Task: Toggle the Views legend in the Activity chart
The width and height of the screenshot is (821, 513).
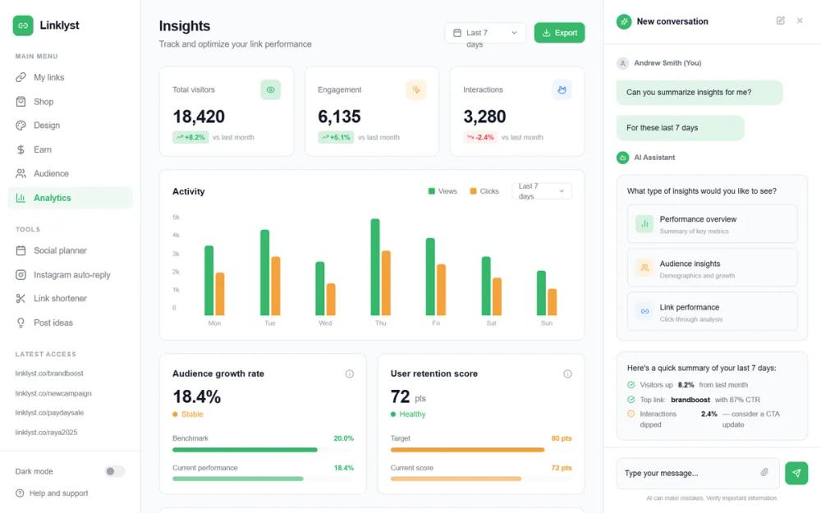Action: (x=441, y=190)
